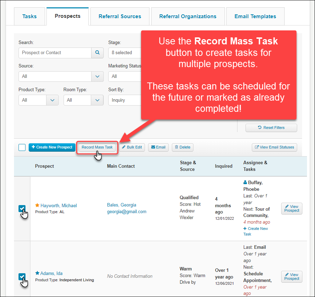This screenshot has height=297, width=315.
Task: Open the Hayworth, Michael prospect link
Action: pos(59,205)
